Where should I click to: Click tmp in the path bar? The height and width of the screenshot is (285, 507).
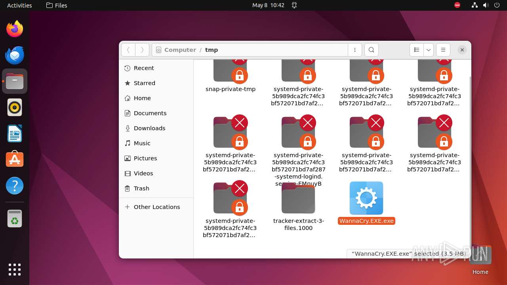click(212, 50)
